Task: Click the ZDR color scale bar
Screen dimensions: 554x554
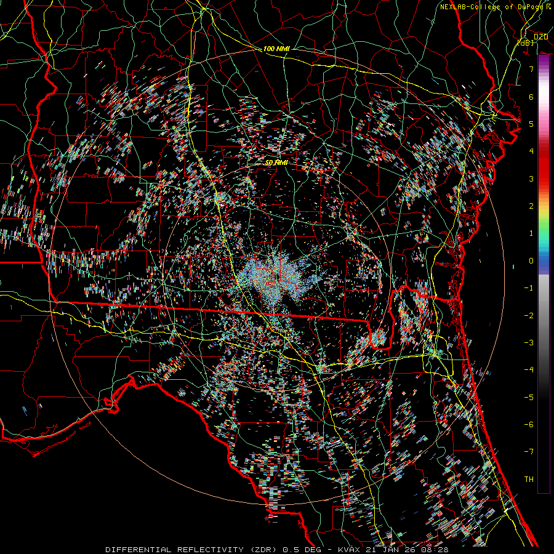Action: [544, 274]
